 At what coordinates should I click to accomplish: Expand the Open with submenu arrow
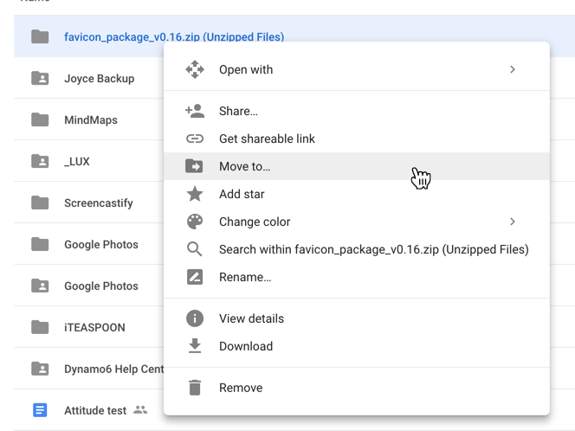click(513, 69)
